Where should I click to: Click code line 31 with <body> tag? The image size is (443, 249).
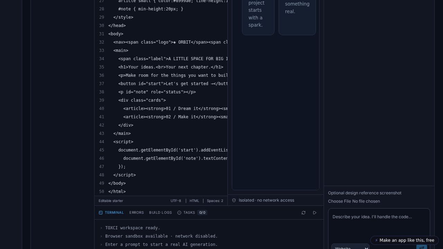[x=116, y=34]
